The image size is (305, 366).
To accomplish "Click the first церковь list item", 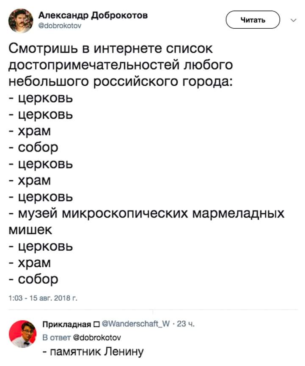I will [41, 98].
